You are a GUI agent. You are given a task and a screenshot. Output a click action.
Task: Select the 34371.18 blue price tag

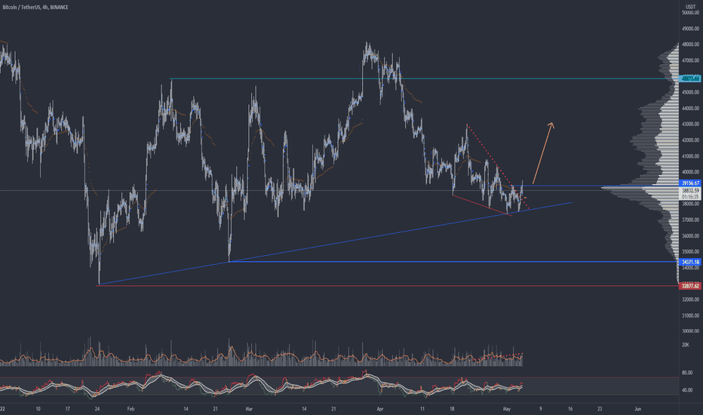coord(690,262)
